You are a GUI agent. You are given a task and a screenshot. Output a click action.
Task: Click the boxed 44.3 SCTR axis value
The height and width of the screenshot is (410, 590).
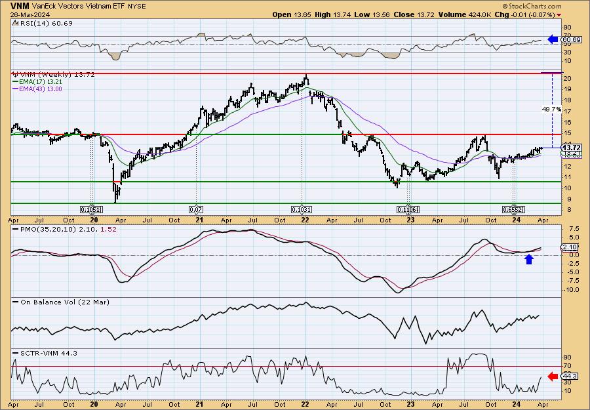point(569,377)
